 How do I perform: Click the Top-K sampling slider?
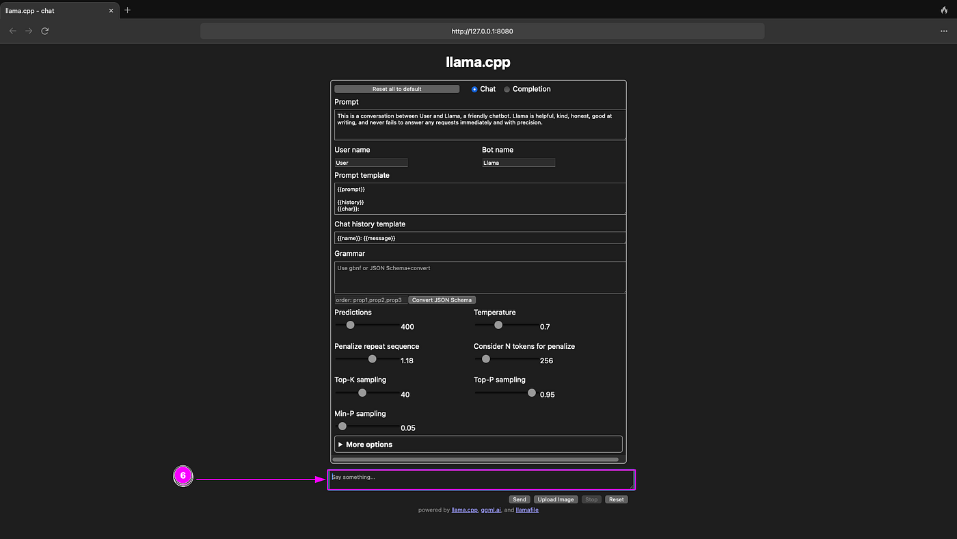367,393
